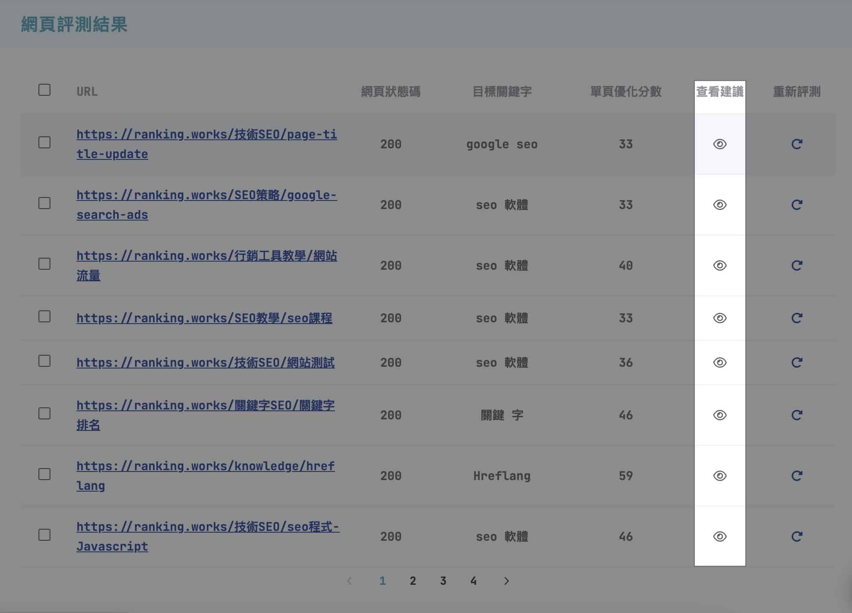
Task: View suggestions for page-title-update URL row
Action: click(720, 144)
